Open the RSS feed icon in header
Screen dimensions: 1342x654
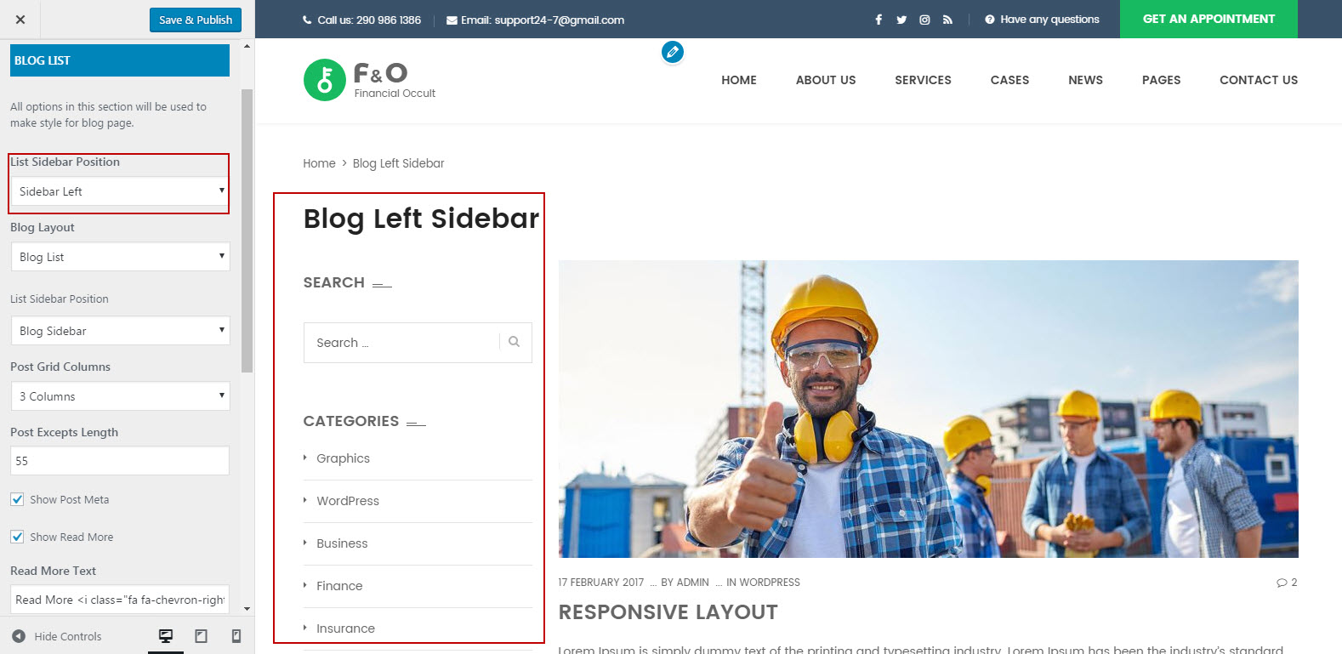[947, 20]
